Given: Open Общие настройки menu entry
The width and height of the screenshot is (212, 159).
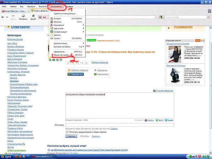Looking at the screenshot, I should [x=67, y=55].
